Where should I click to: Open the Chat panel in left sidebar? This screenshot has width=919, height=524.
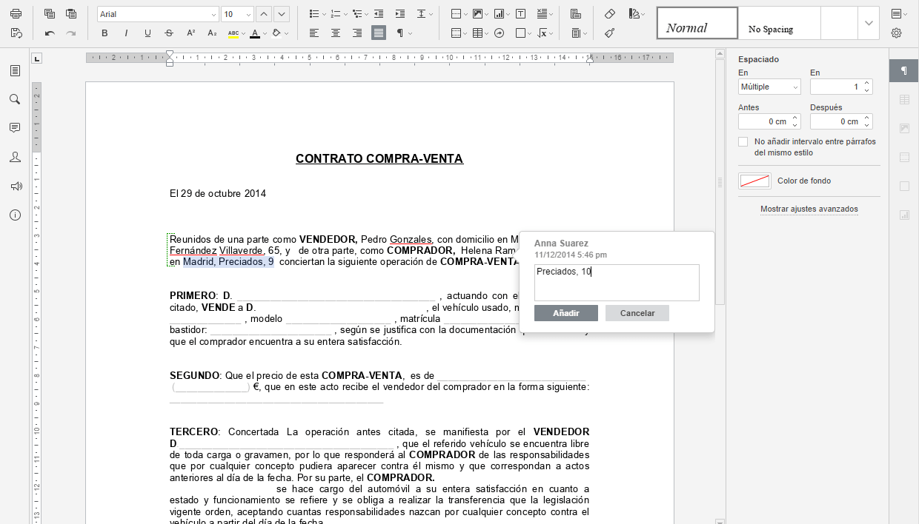[15, 157]
